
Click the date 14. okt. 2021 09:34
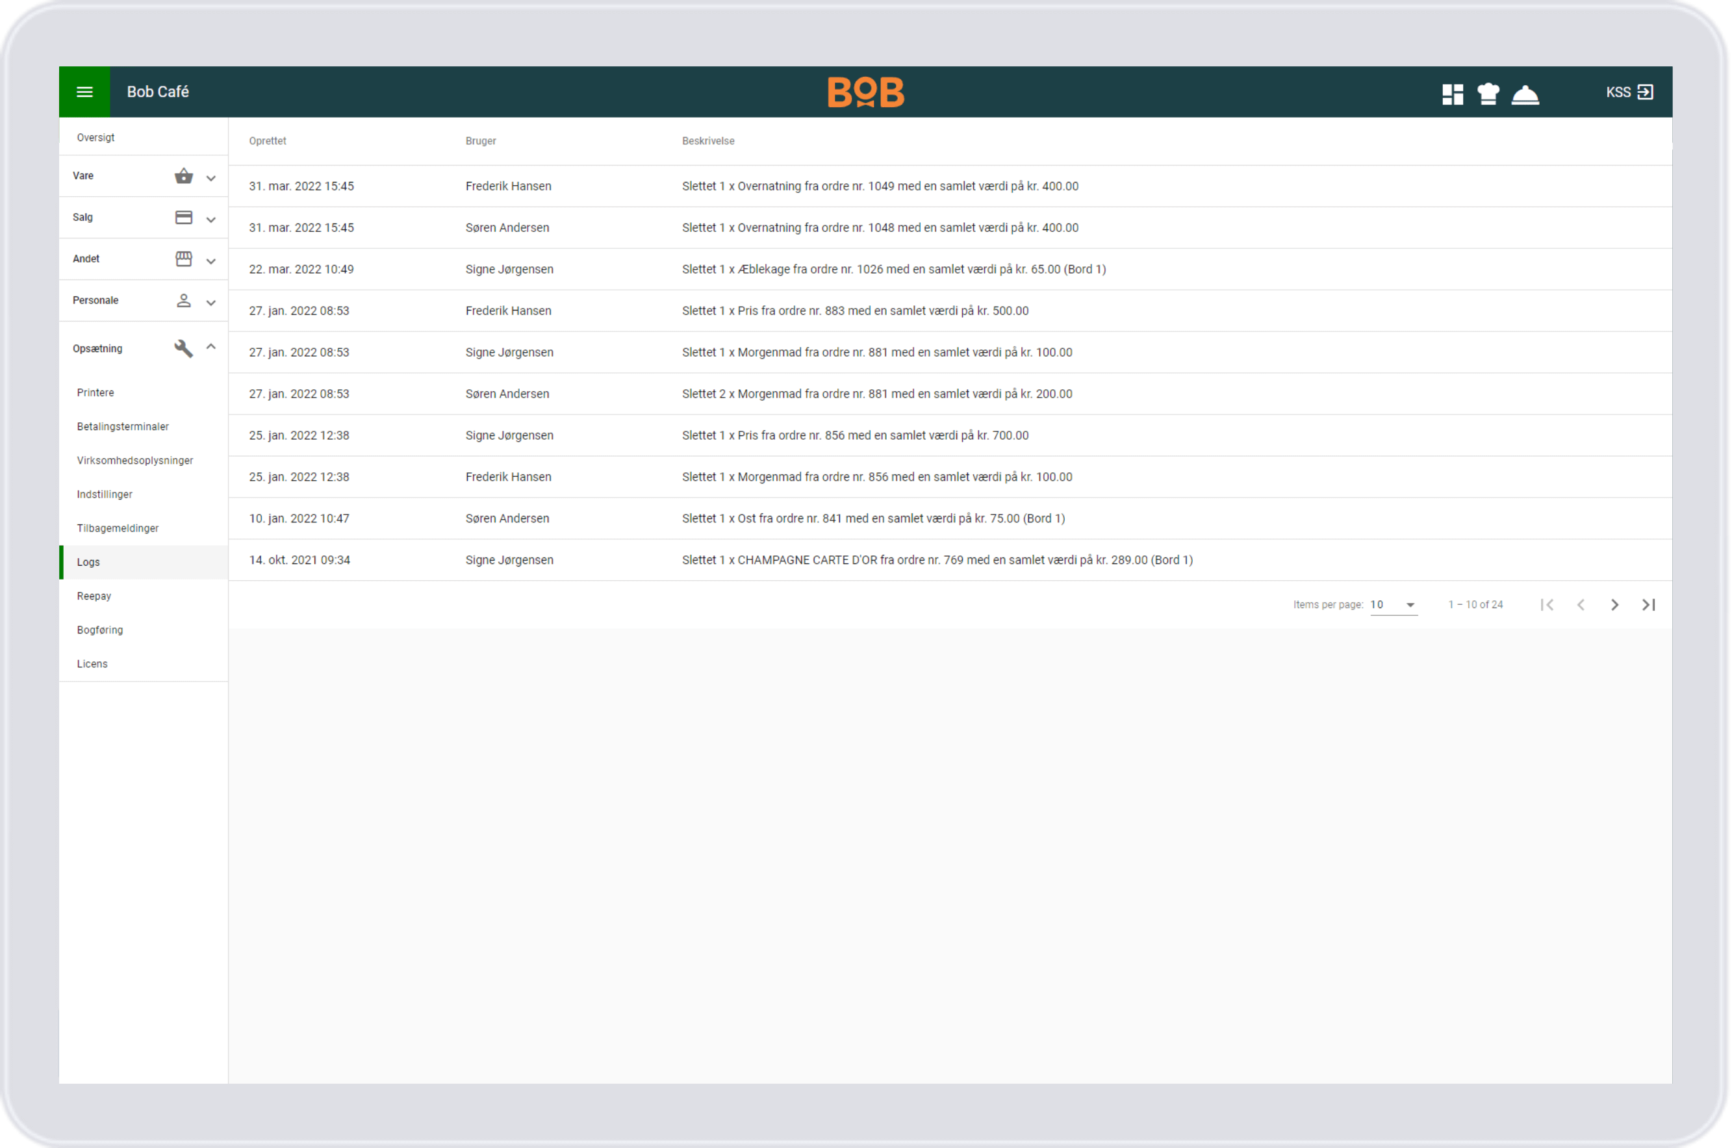tap(300, 560)
